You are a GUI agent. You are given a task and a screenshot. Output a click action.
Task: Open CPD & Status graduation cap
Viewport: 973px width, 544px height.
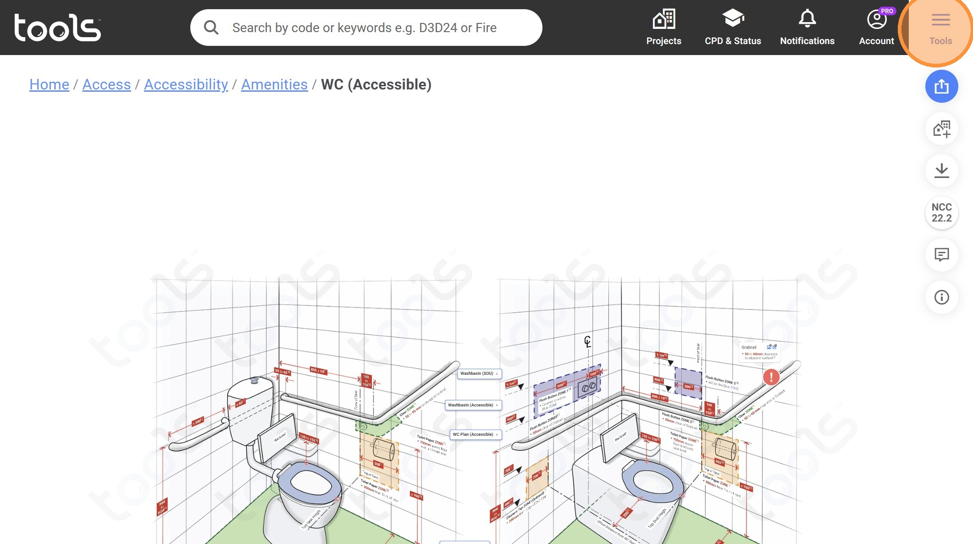pyautogui.click(x=733, y=28)
